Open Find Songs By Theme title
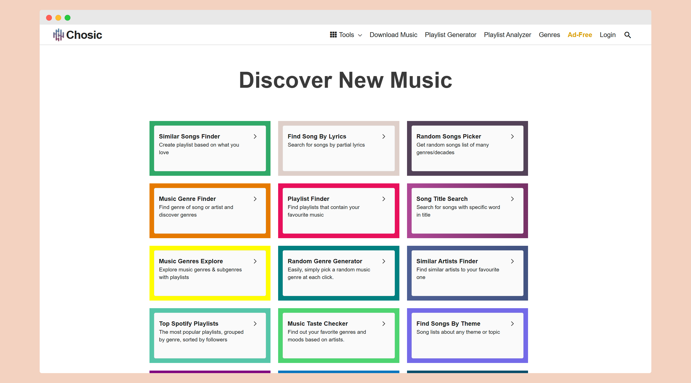691x383 pixels. point(448,323)
